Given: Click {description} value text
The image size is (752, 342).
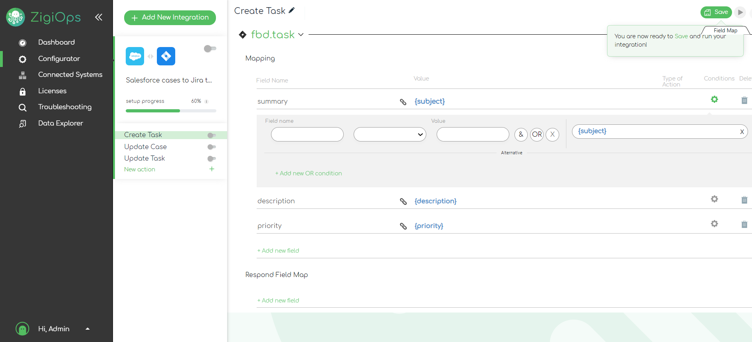Looking at the screenshot, I should tap(435, 201).
